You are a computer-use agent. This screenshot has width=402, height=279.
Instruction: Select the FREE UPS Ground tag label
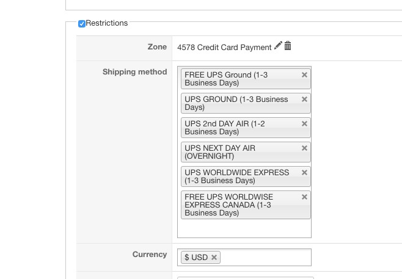coord(226,79)
